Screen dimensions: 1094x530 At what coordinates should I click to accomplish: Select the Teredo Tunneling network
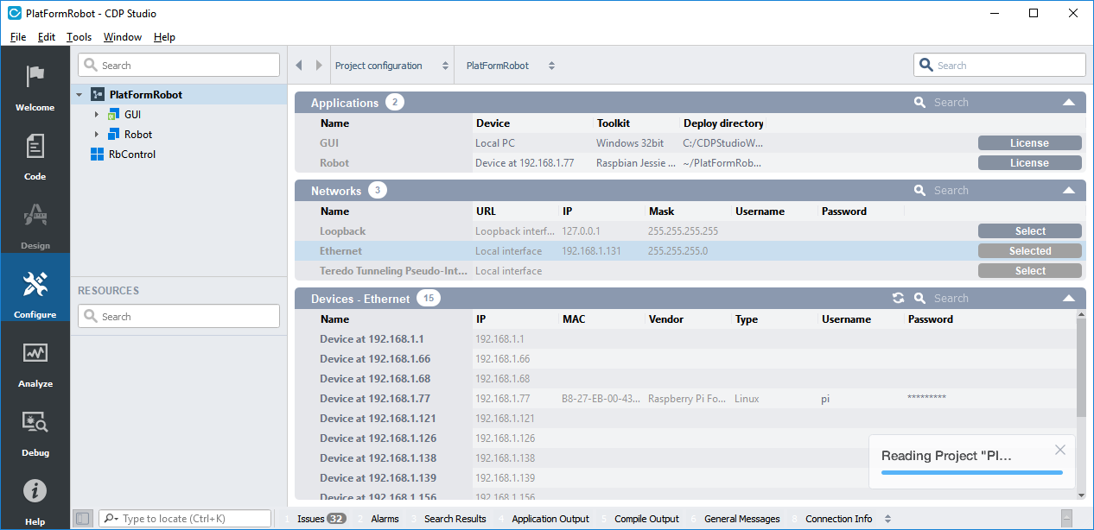(x=1029, y=271)
